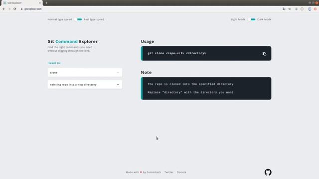Viewport: 319px width, 179px height.
Task: Open the translate page icon in address bar
Action: (x=284, y=9)
